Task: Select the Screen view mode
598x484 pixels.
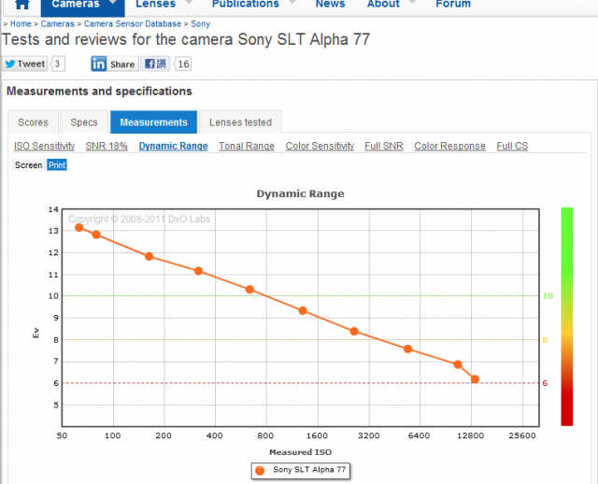Action: coord(29,165)
